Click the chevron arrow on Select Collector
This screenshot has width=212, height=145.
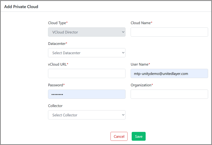tap(123, 115)
